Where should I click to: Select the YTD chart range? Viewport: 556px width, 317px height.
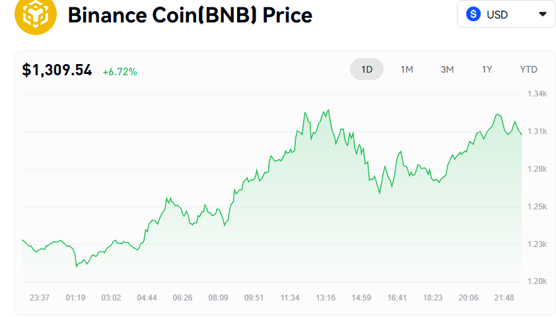(x=528, y=69)
